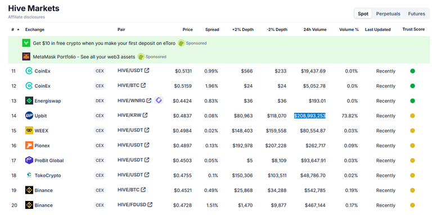432x215 pixels.
Task: Click the 73.82% volume percentage
Action: (x=349, y=116)
